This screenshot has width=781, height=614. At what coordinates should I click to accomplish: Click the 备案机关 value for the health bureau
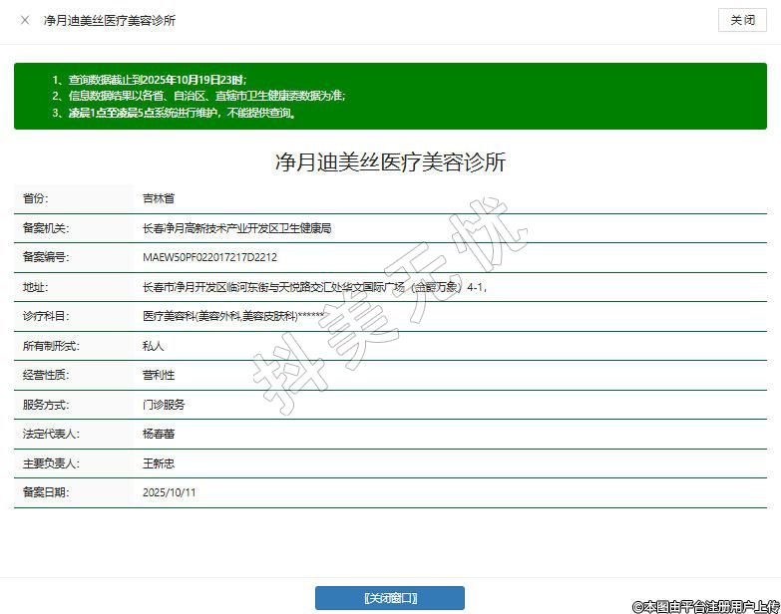click(236, 228)
